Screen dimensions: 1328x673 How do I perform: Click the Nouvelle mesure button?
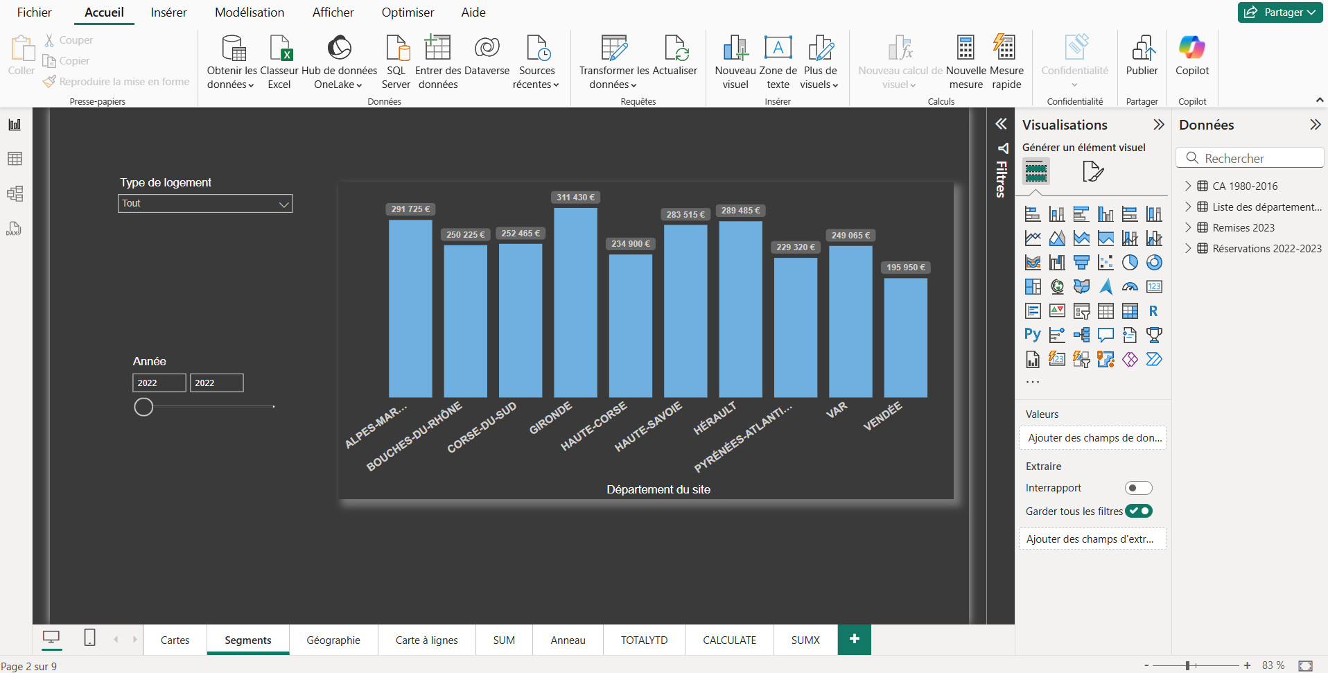[x=966, y=62]
